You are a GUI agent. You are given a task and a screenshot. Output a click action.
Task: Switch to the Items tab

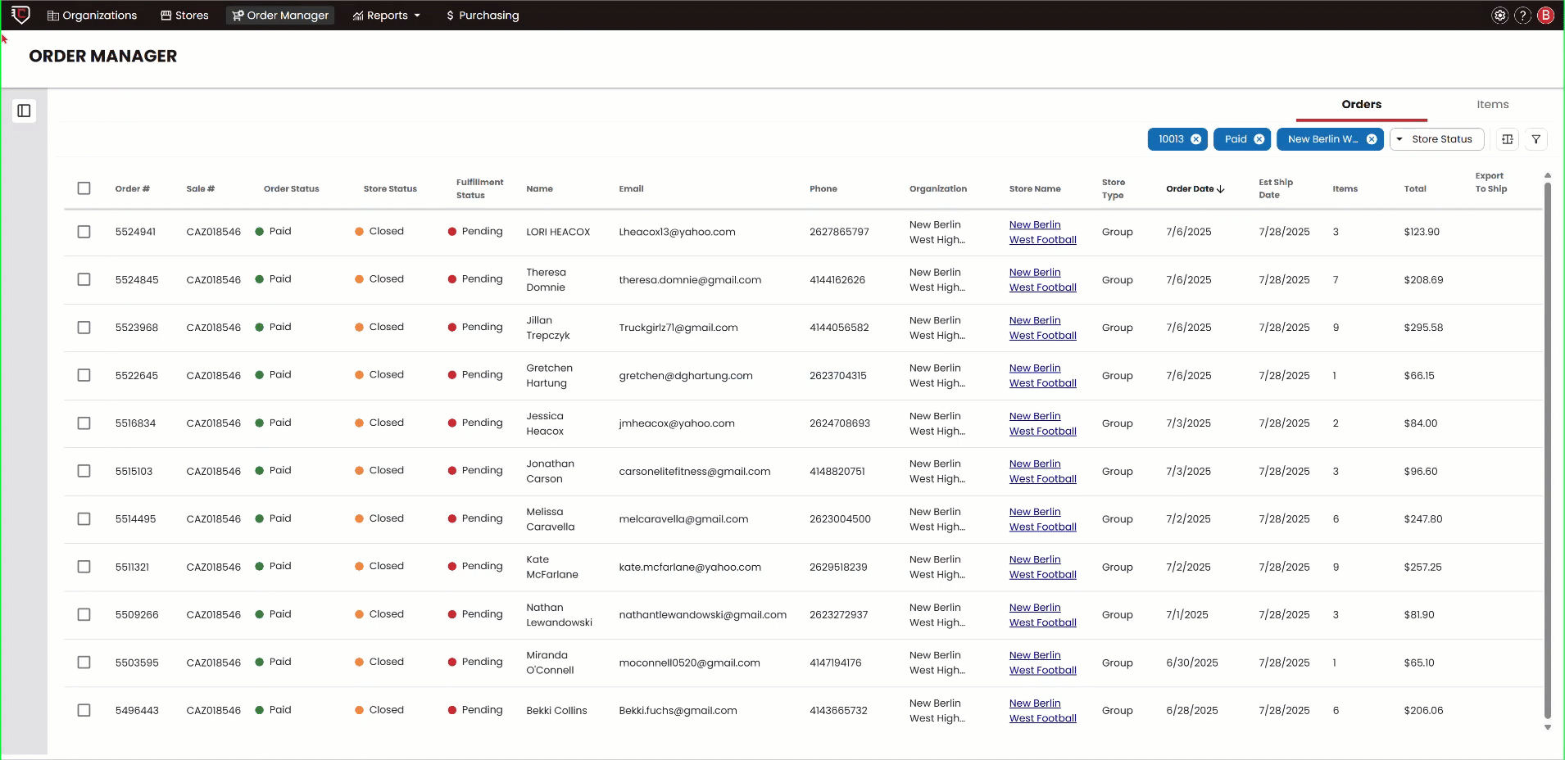coord(1492,105)
